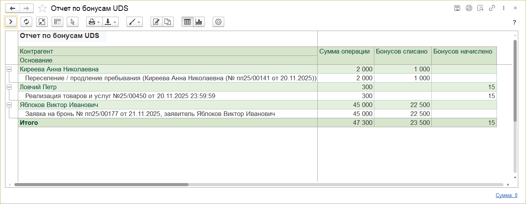The height and width of the screenshot is (204, 526).
Task: Open the Сумма: 0 link
Action: 506,195
